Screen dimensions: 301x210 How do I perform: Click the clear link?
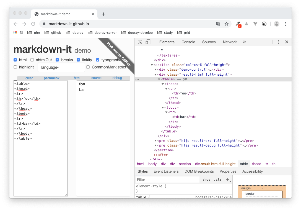29,78
